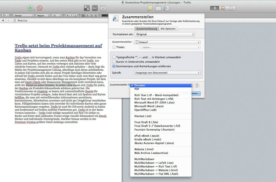Open the Inspector window toolbar icon
Image resolution: width=276 pixels, height=182 pixels.
pos(158,8)
